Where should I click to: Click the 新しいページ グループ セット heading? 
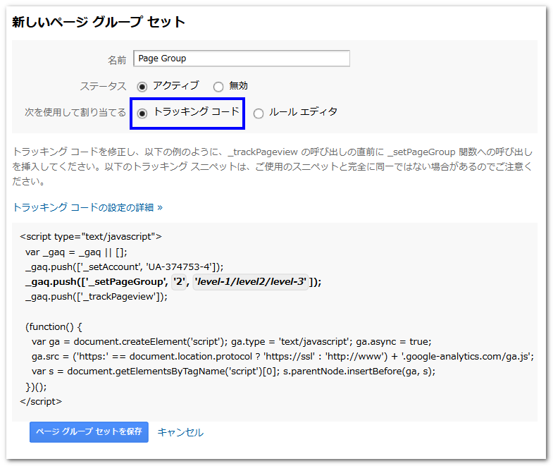[x=99, y=23]
